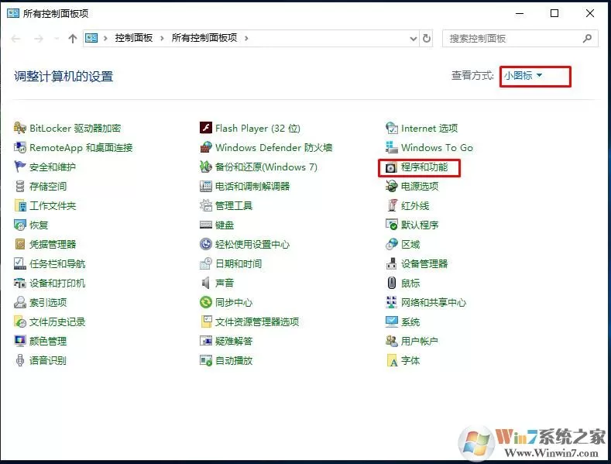Open the 凭据管理器 icon
Image resolution: width=611 pixels, height=464 pixels.
tap(19, 245)
